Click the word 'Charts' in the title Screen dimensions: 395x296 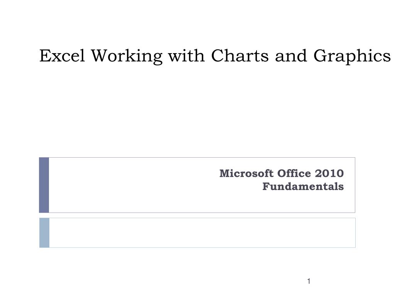tap(240, 55)
